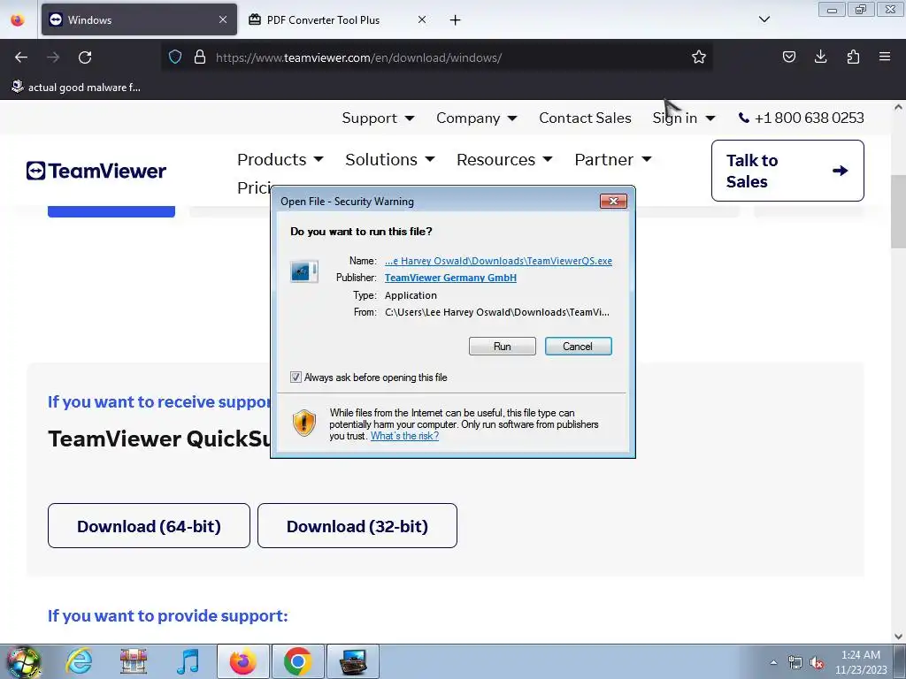906x679 pixels.
Task: Click the forward navigation arrow
Action: 53,57
